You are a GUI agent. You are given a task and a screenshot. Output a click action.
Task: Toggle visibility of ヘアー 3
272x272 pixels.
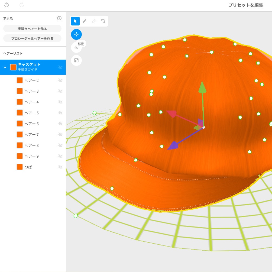60,91
